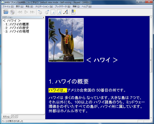This screenshot has height=124, width=154.
Task: Open the 表示 (V) menu
Action: [20, 6]
